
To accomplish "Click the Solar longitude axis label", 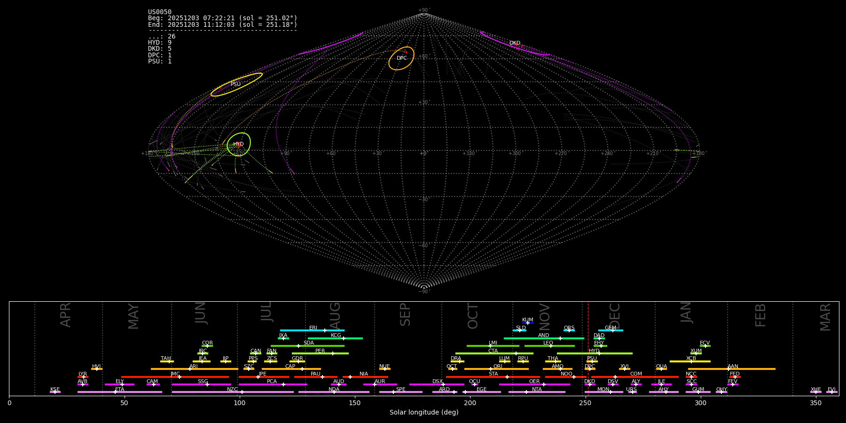I will click(x=424, y=413).
